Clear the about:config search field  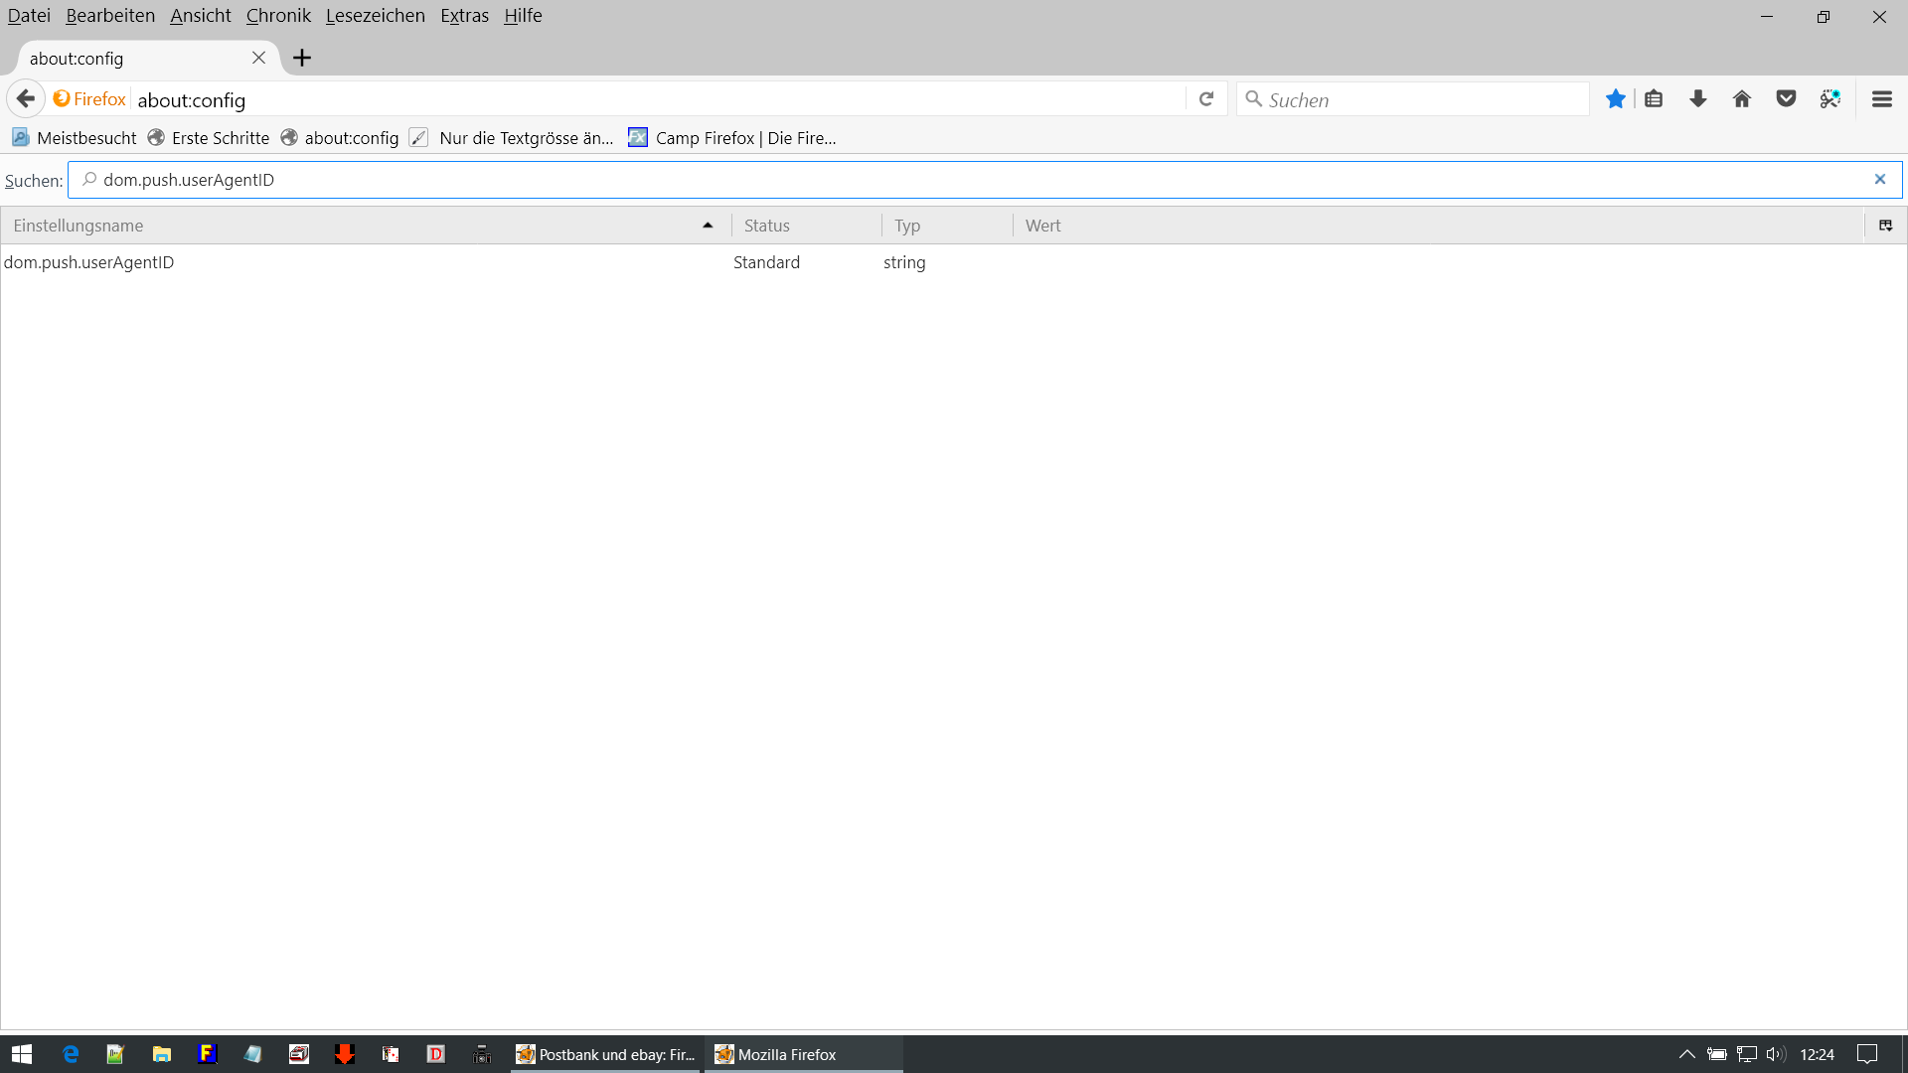pos(1879,180)
